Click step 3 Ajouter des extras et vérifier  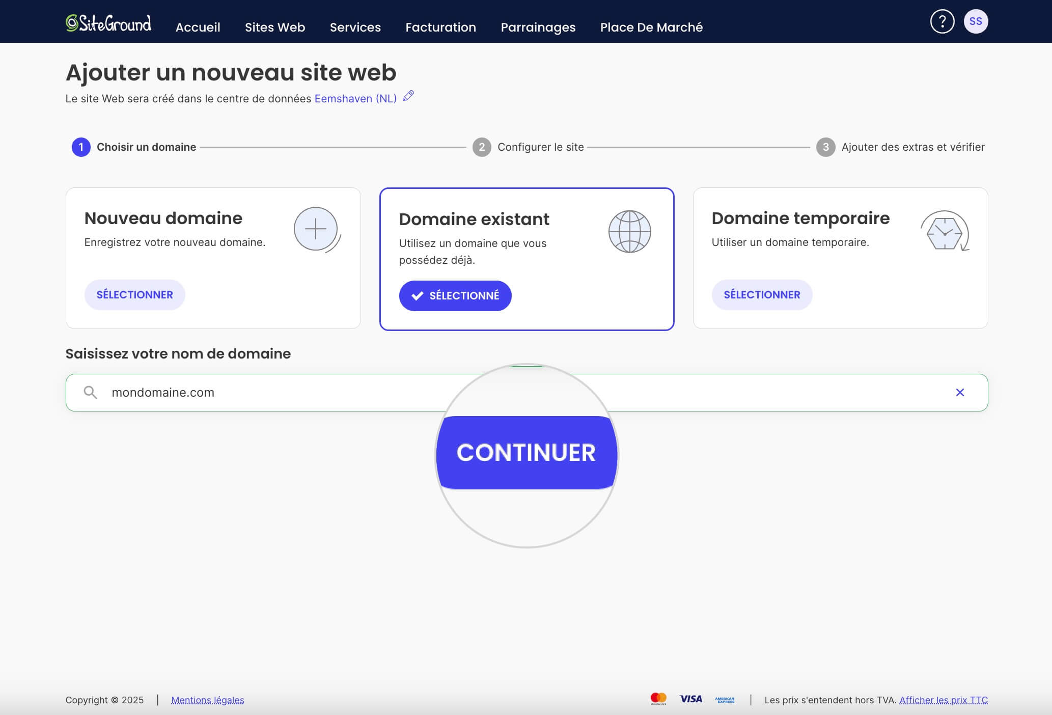pos(900,147)
